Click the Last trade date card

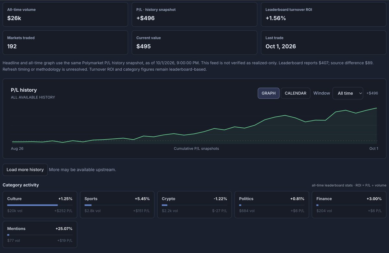323,43
